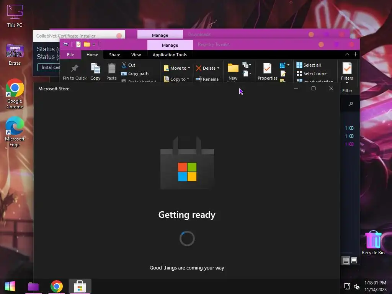Image resolution: width=392 pixels, height=294 pixels.
Task: Click the Store loading spinner ring
Action: [187, 238]
